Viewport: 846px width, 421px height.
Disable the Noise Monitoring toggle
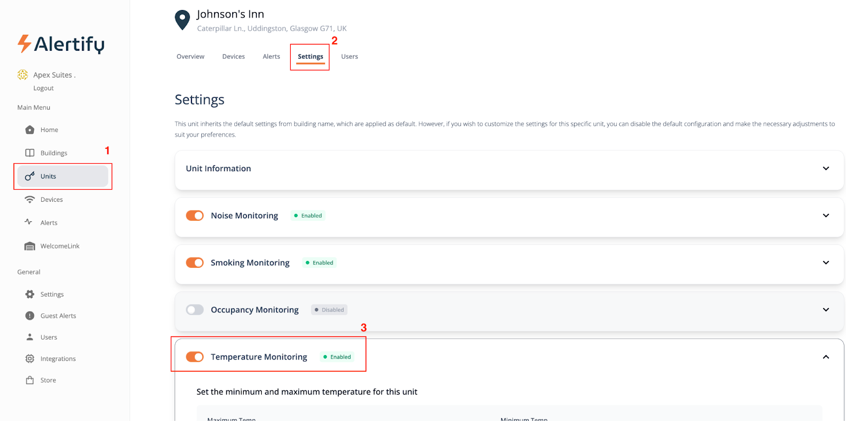[195, 216]
